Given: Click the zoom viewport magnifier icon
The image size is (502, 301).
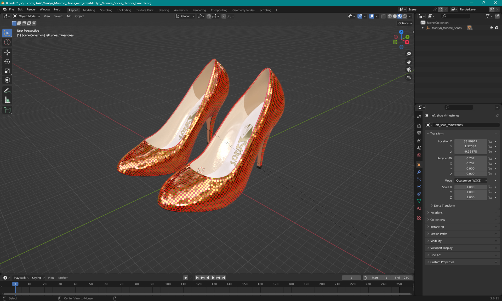Looking at the screenshot, I should pos(409,54).
